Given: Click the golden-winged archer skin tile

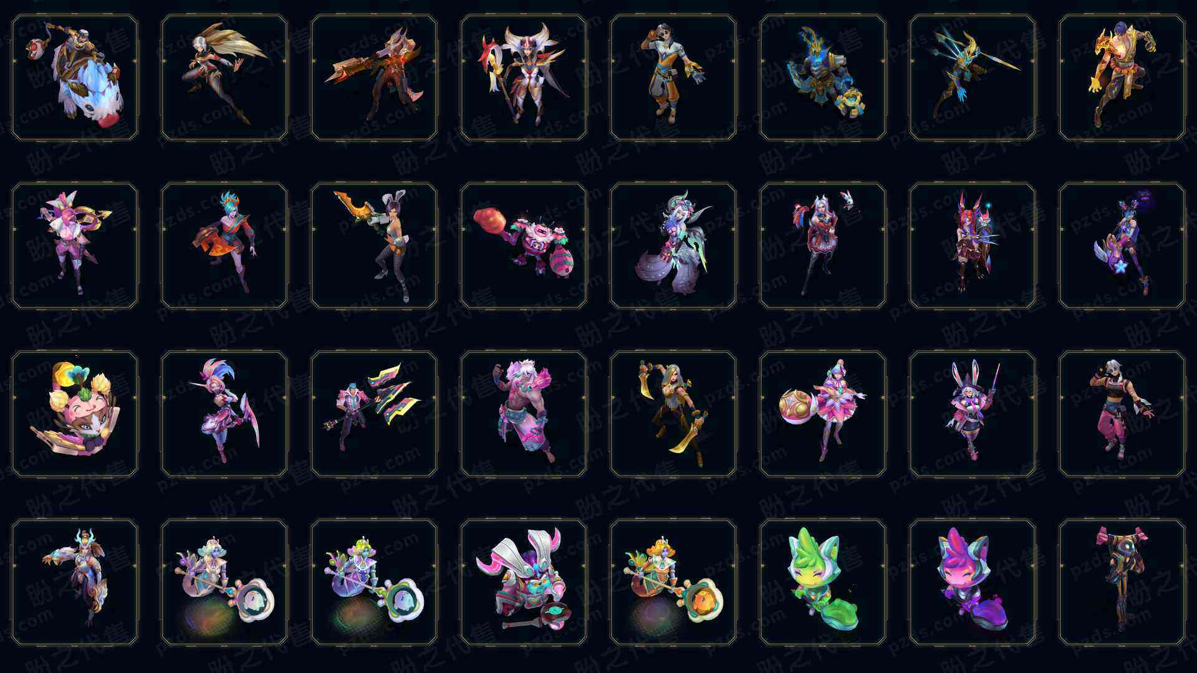Looking at the screenshot, I should pos(224,77).
